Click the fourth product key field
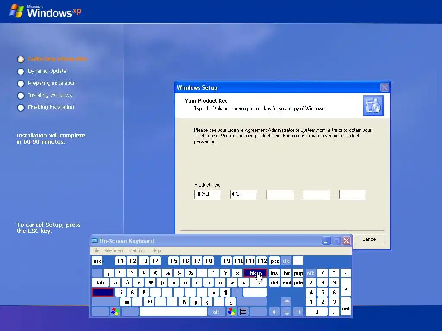This screenshot has width=442, height=331. coord(316,194)
